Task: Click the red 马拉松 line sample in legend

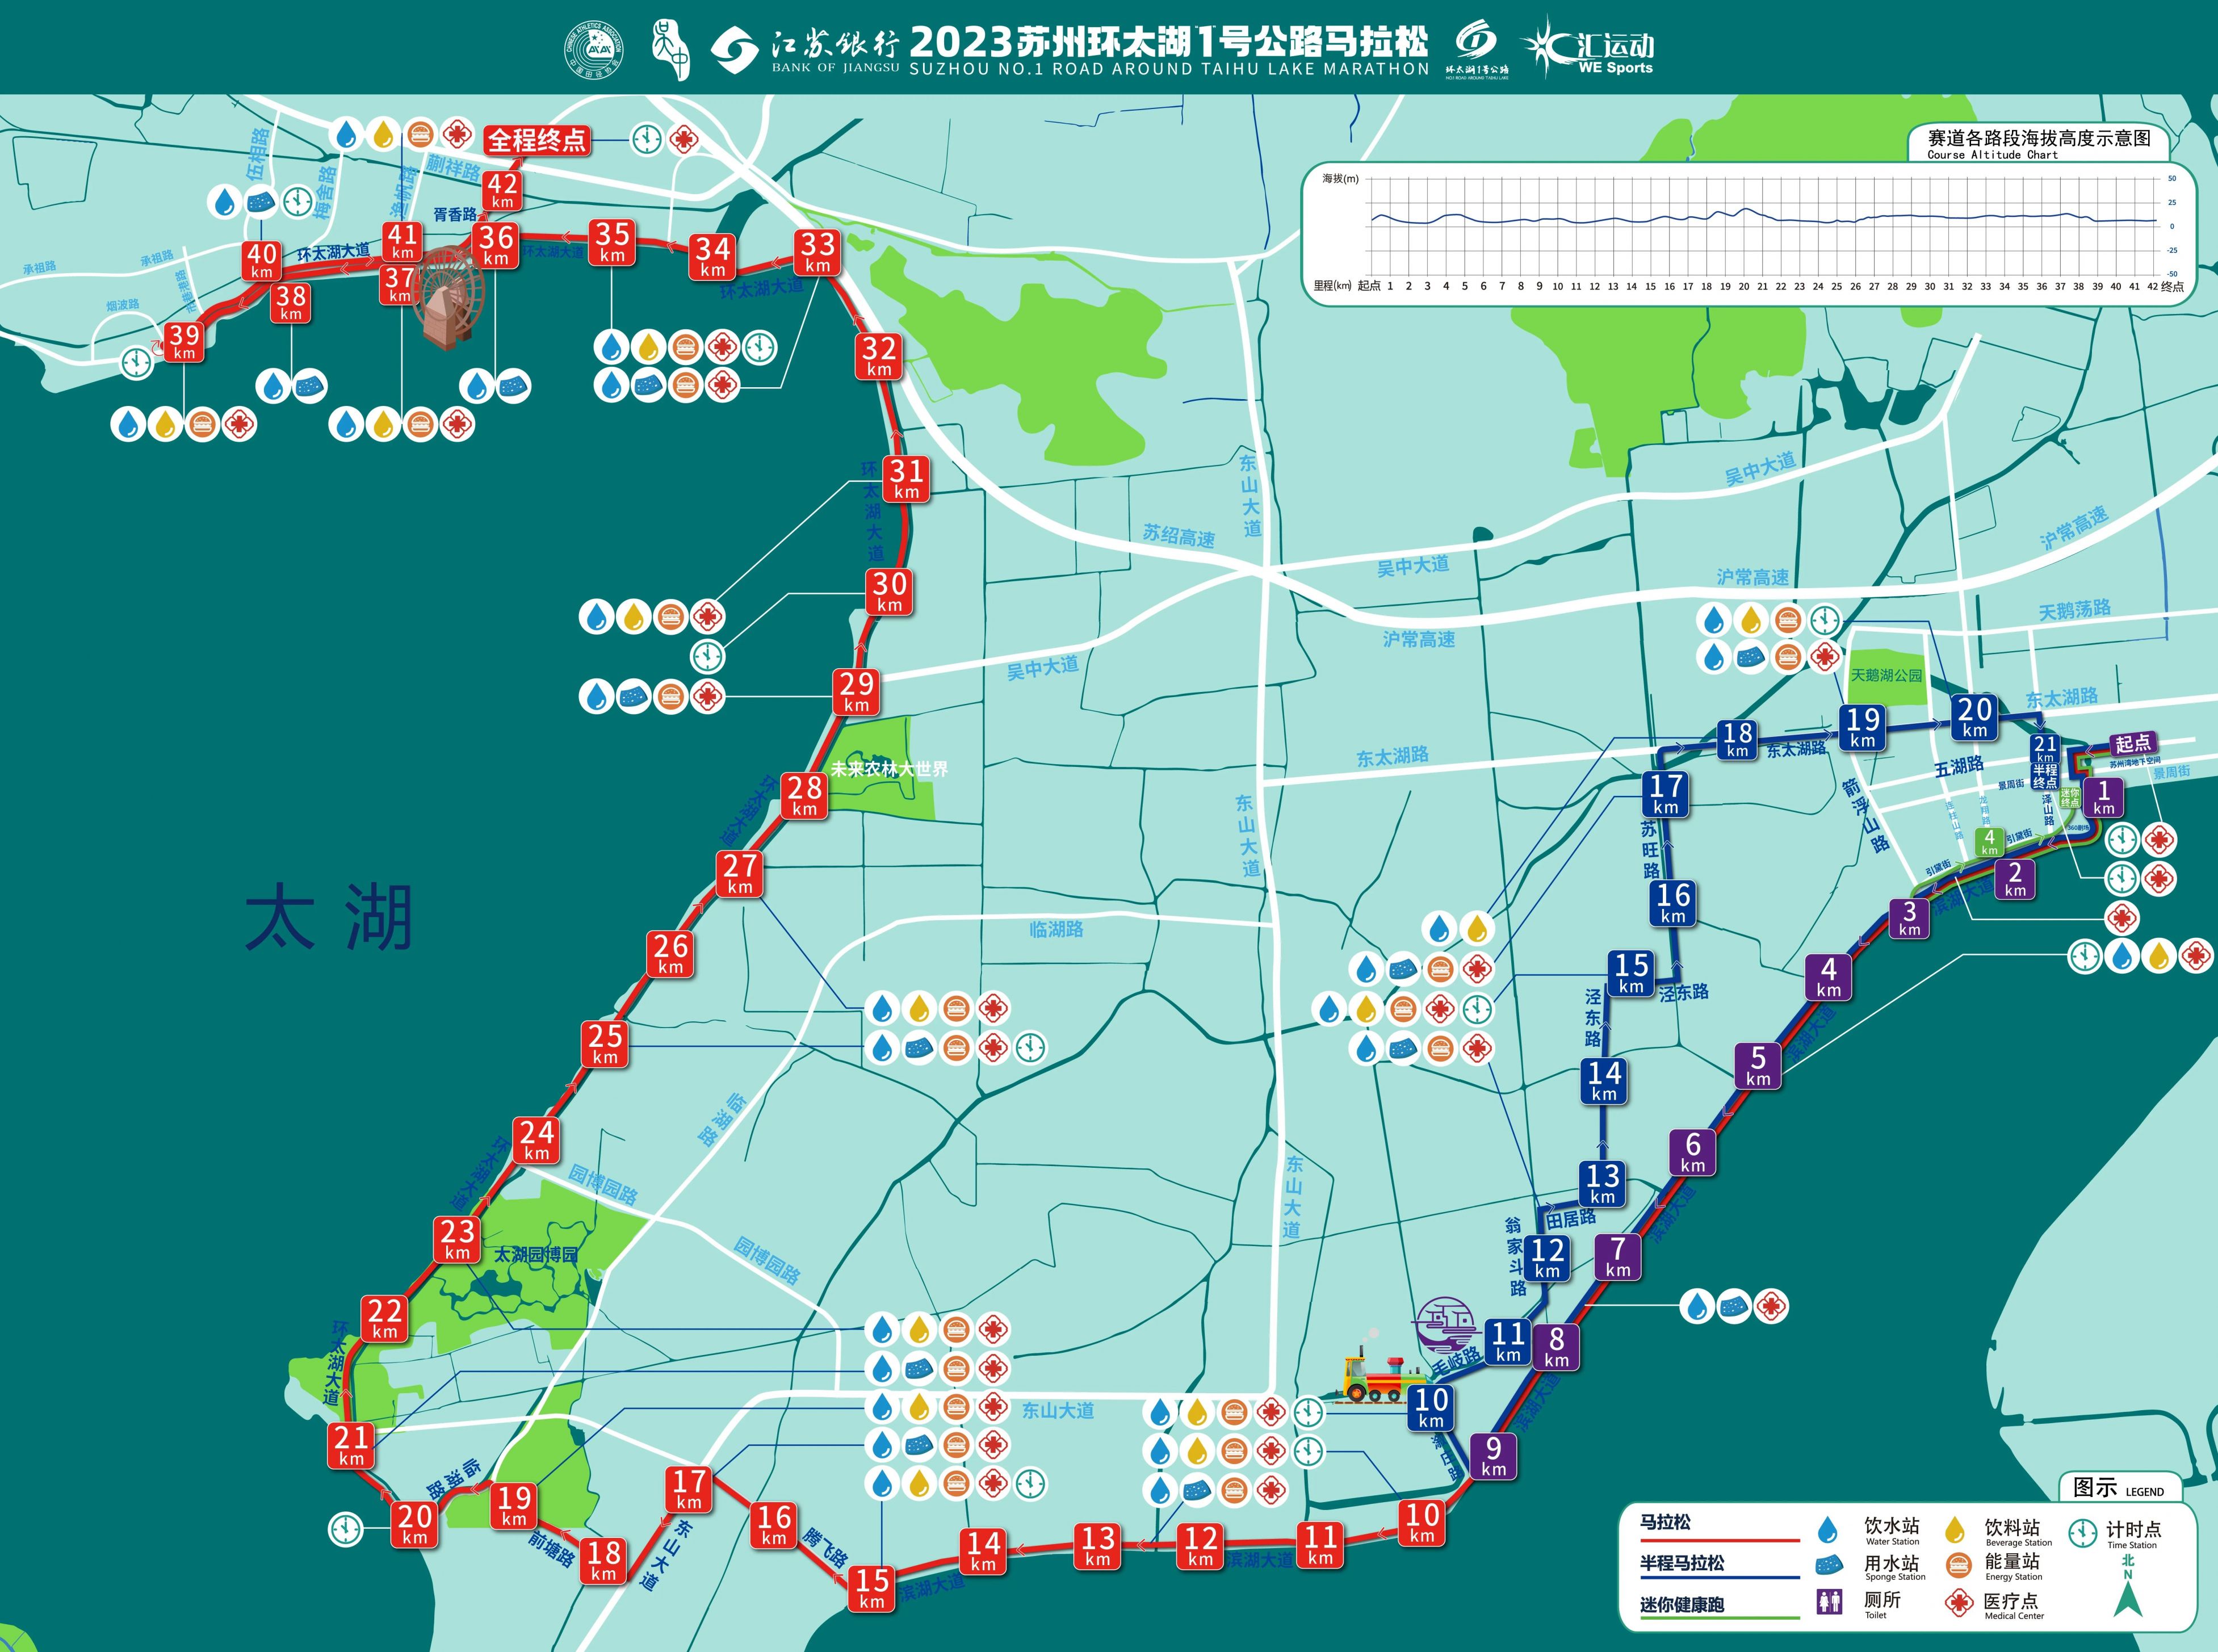Action: click(1720, 1540)
